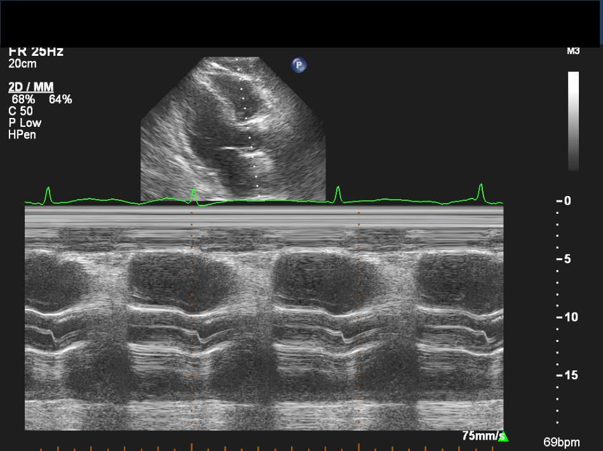The height and width of the screenshot is (451, 603).
Task: Click the green triangle sweep marker
Action: pos(503,436)
